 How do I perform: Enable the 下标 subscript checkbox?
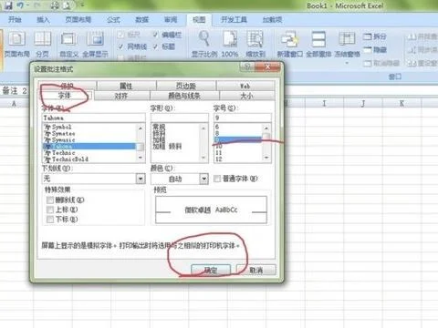[50, 220]
